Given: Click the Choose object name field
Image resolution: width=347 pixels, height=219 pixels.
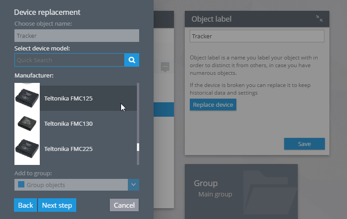Looking at the screenshot, I should click(x=76, y=36).
